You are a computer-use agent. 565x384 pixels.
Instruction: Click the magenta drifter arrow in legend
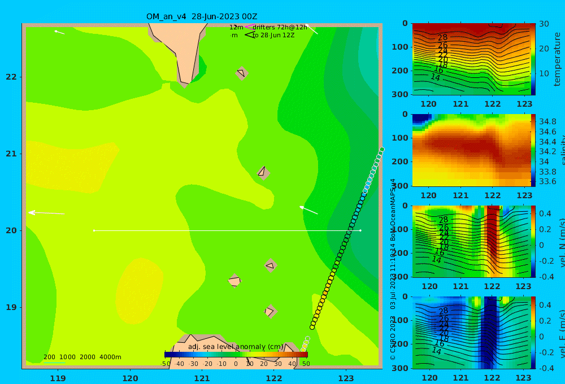click(249, 27)
